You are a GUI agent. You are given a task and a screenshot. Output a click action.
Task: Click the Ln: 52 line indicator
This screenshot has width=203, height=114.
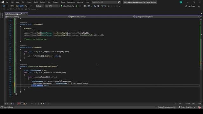click(181, 104)
